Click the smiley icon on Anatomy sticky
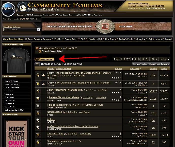Viewport: 175px width, 147px height. coord(43,75)
